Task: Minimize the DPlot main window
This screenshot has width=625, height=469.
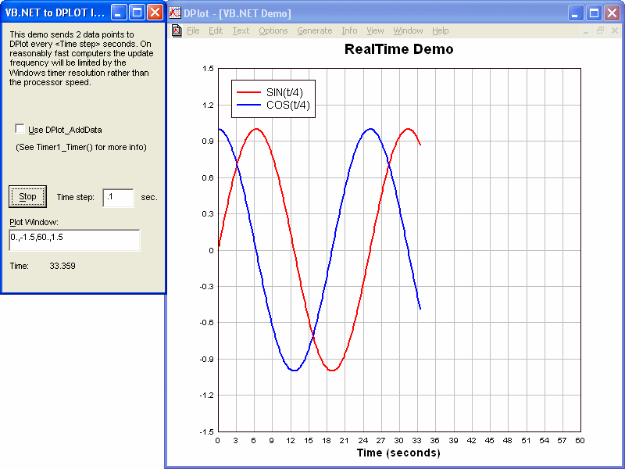Action: (575, 13)
